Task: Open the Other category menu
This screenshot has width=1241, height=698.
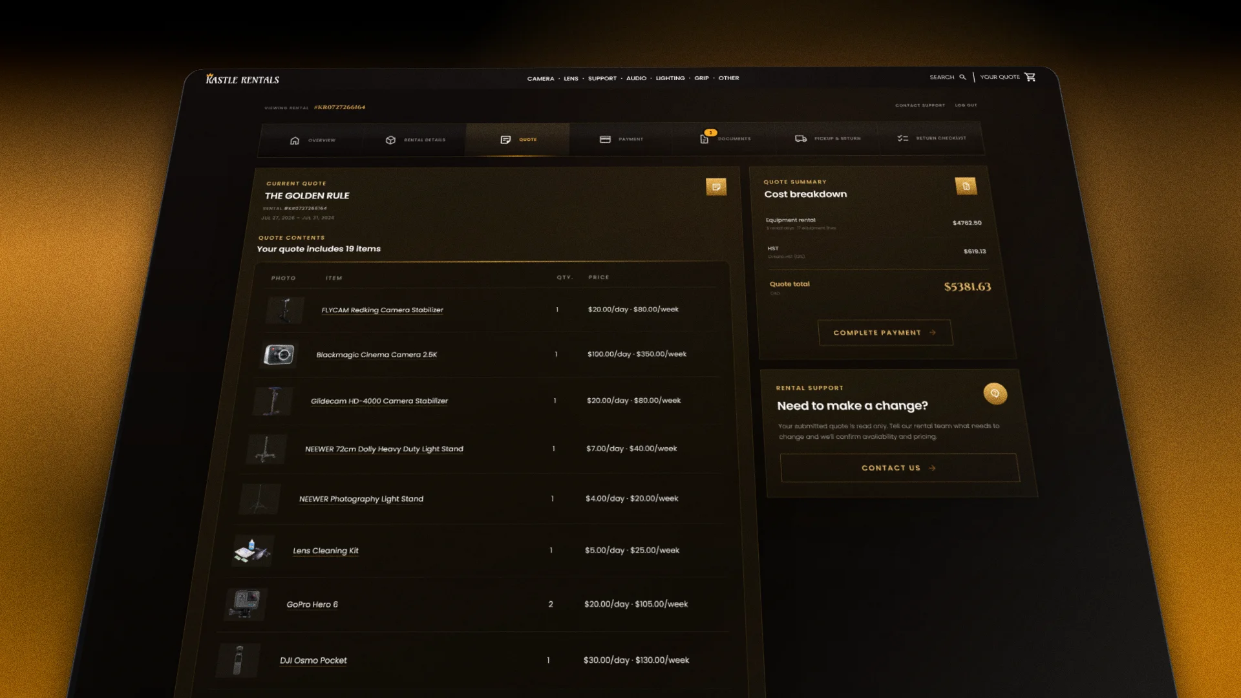Action: click(728, 78)
